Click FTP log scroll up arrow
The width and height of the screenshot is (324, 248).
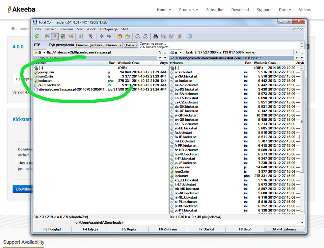(302, 44)
